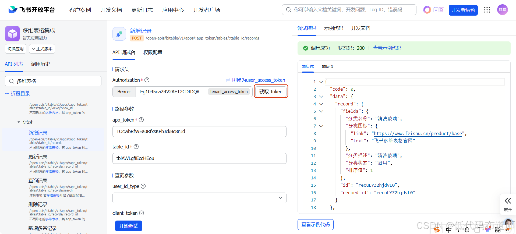Click the switch arrows icon beside 切换为user_access_token

(x=228, y=80)
